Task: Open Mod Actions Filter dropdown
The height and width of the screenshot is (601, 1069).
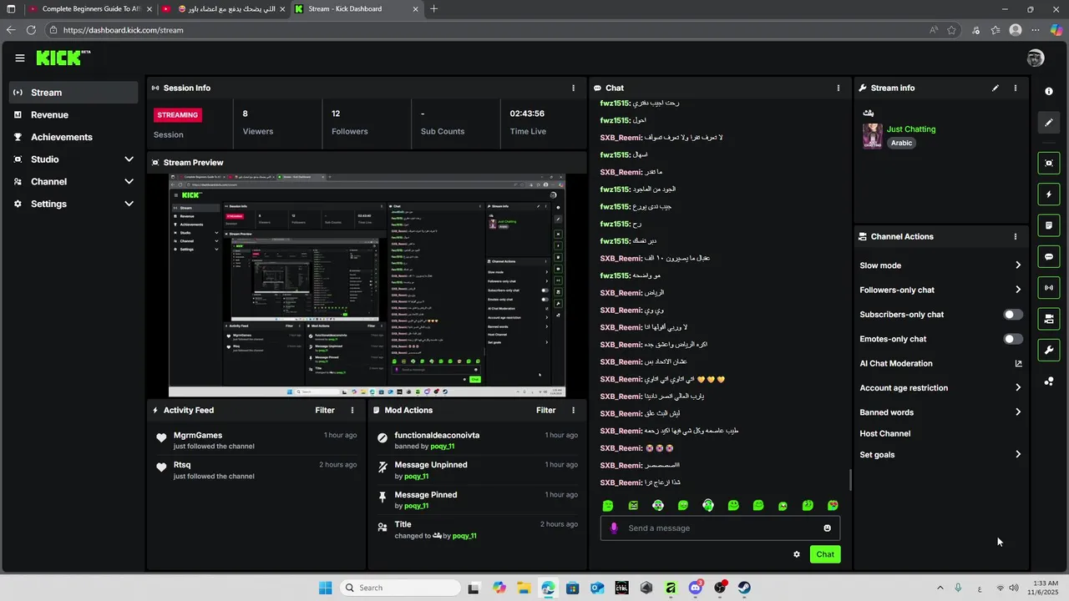Action: point(545,410)
